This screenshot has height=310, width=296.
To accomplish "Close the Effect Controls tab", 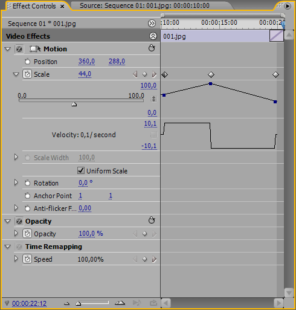I will point(62,7).
